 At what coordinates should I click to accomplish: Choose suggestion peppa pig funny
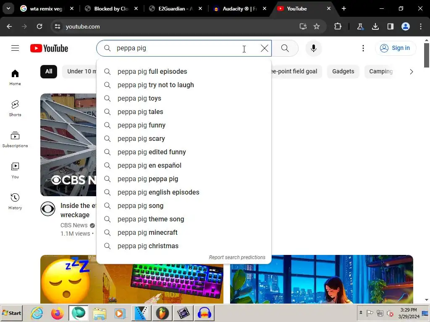184,125
